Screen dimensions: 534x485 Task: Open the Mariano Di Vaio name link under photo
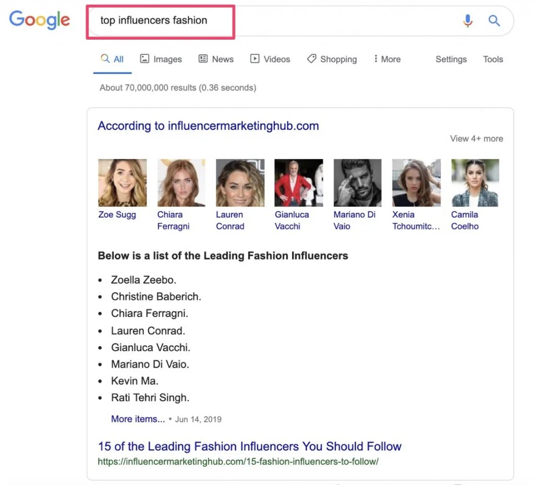point(355,221)
